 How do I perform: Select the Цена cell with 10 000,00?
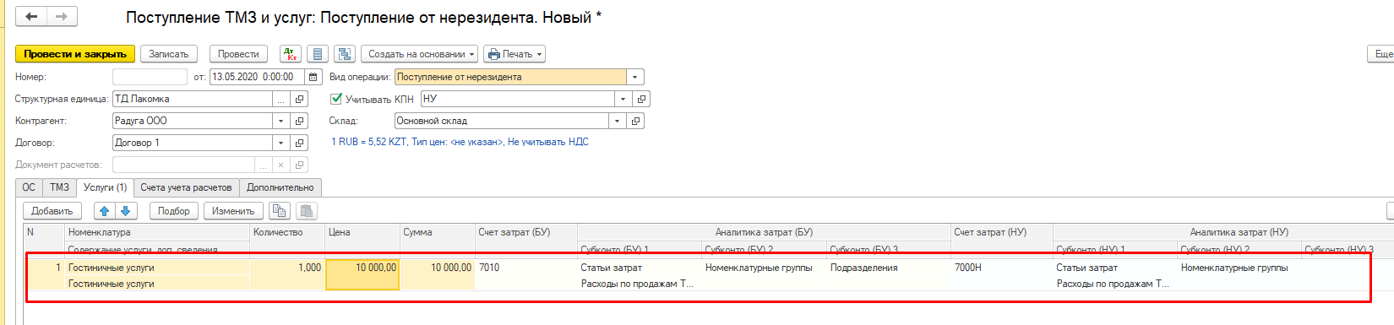click(x=362, y=274)
